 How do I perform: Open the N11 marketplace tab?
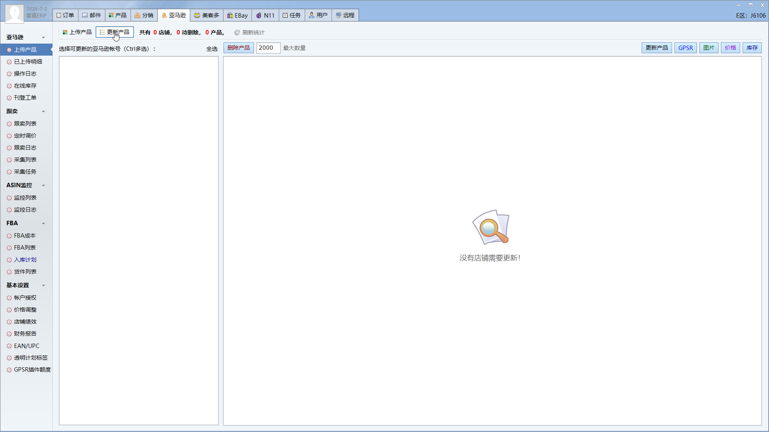(x=265, y=15)
